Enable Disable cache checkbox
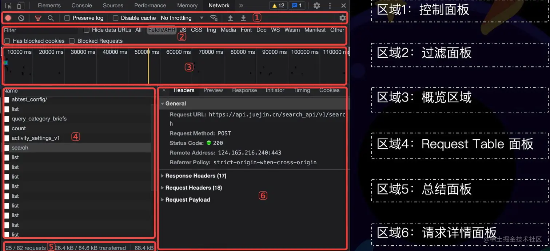The height and width of the screenshot is (251, 550). point(116,18)
